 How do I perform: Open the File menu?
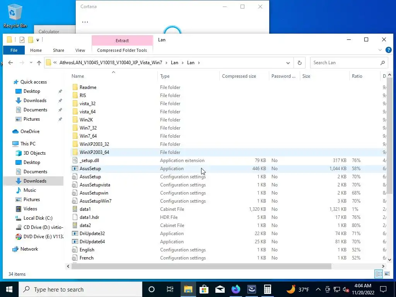click(14, 50)
